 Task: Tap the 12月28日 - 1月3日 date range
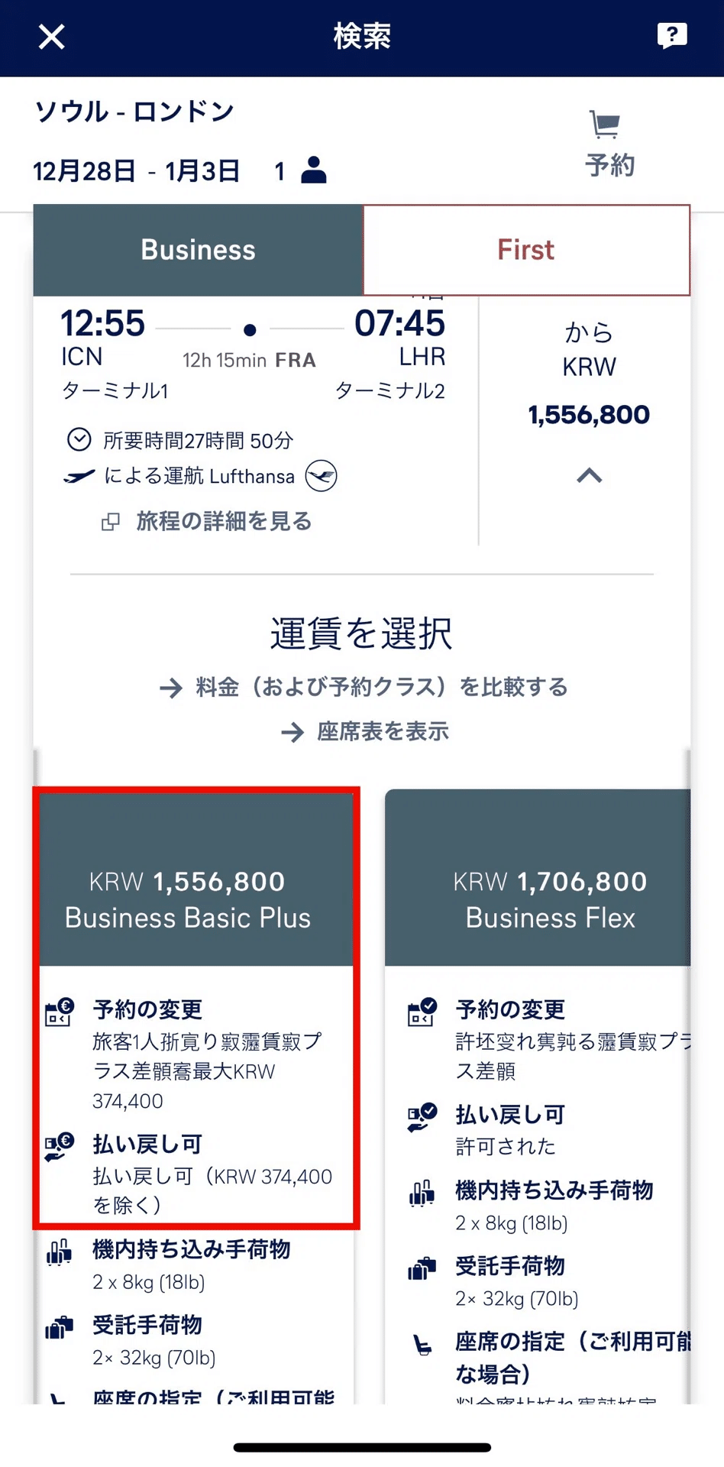pyautogui.click(x=137, y=170)
